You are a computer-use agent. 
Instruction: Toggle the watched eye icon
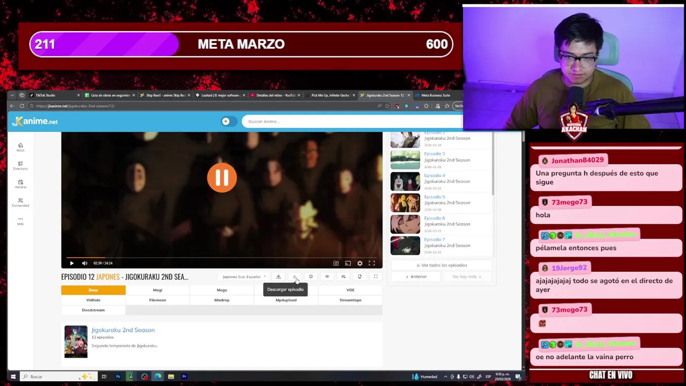[x=327, y=277]
